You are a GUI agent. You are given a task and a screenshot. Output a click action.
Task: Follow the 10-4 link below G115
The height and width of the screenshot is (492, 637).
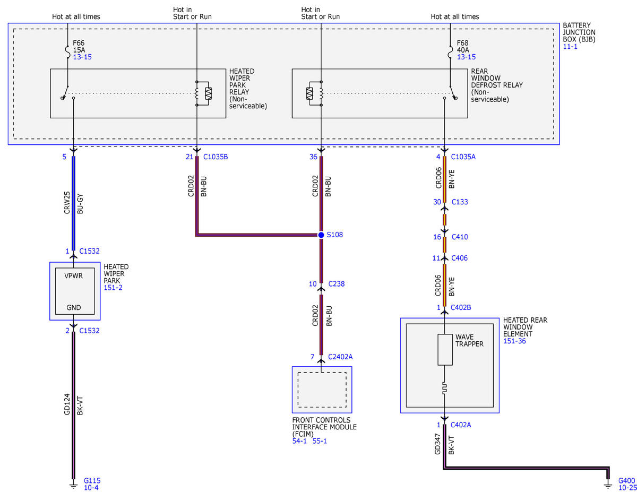(x=90, y=487)
